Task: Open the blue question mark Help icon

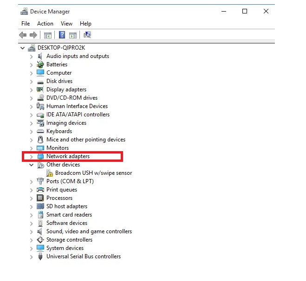Action: click(62, 35)
